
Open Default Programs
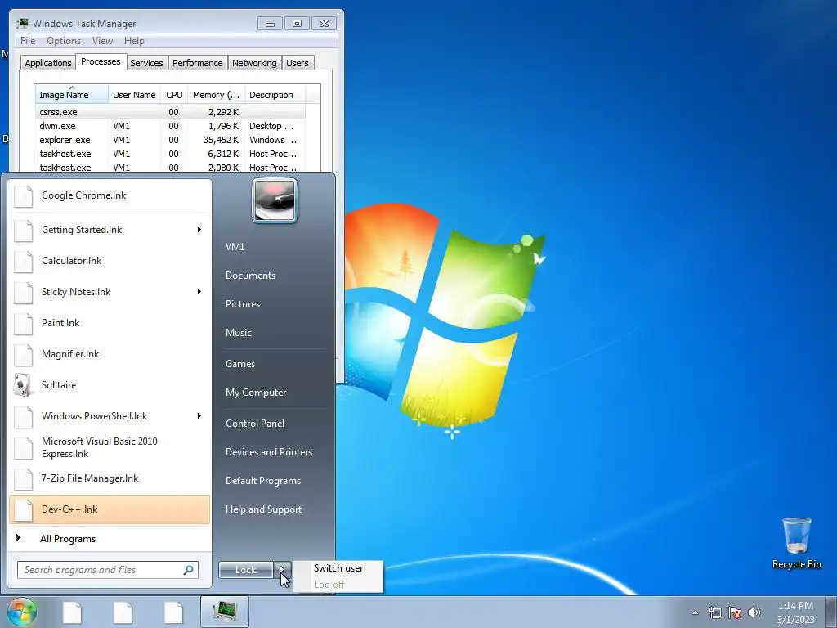pos(262,481)
